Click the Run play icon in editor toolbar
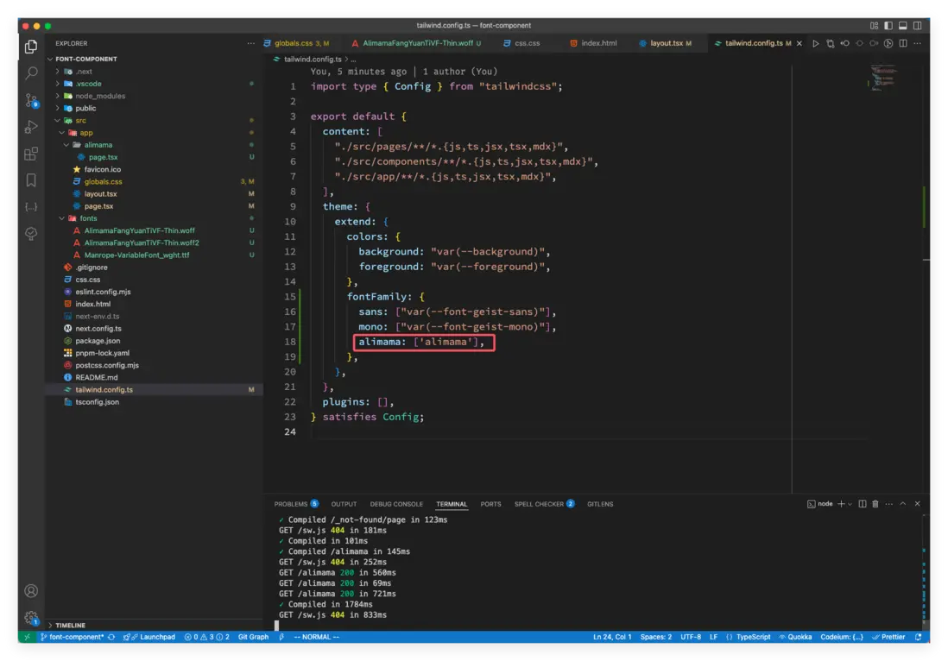 815,43
